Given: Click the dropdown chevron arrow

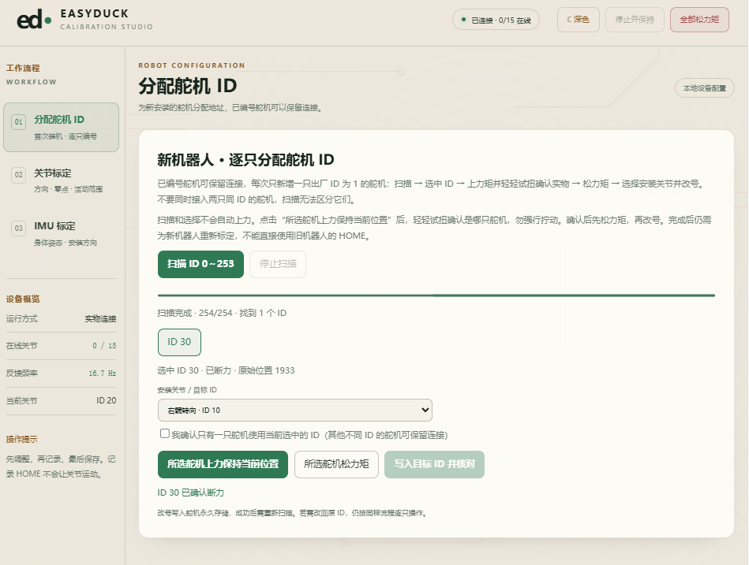Looking at the screenshot, I should 425,410.
